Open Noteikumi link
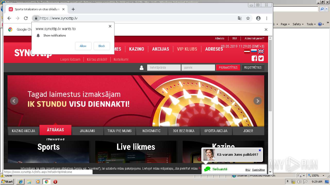This screenshot has width=330, height=185. coord(121,59)
